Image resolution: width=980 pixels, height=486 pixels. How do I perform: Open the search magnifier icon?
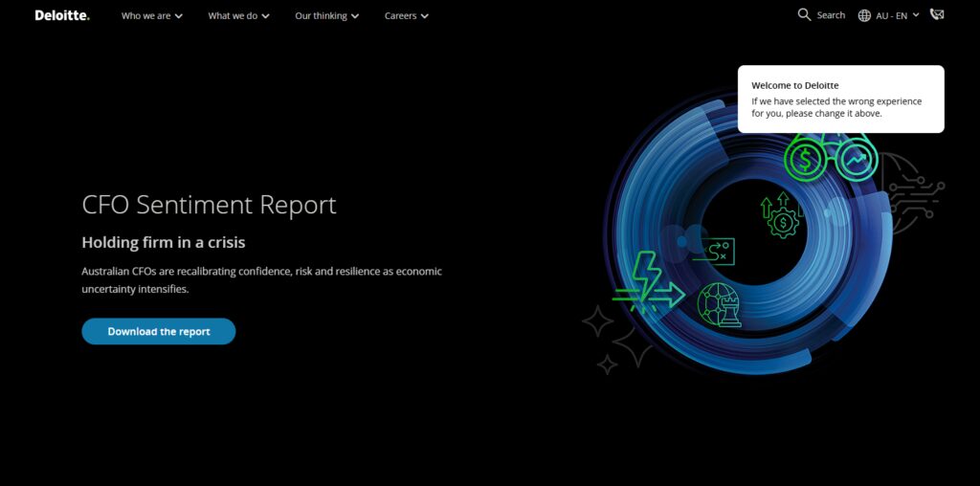pos(804,15)
